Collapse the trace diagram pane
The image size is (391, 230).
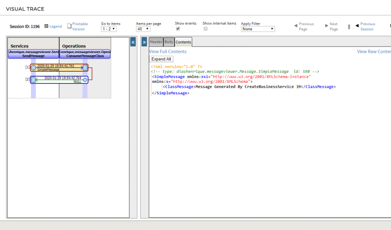(x=133, y=42)
